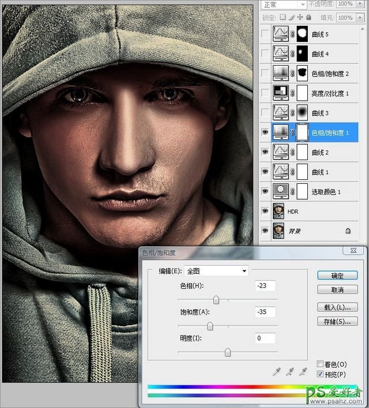
Task: Click the 载入(L)... load button
Action: 337,307
